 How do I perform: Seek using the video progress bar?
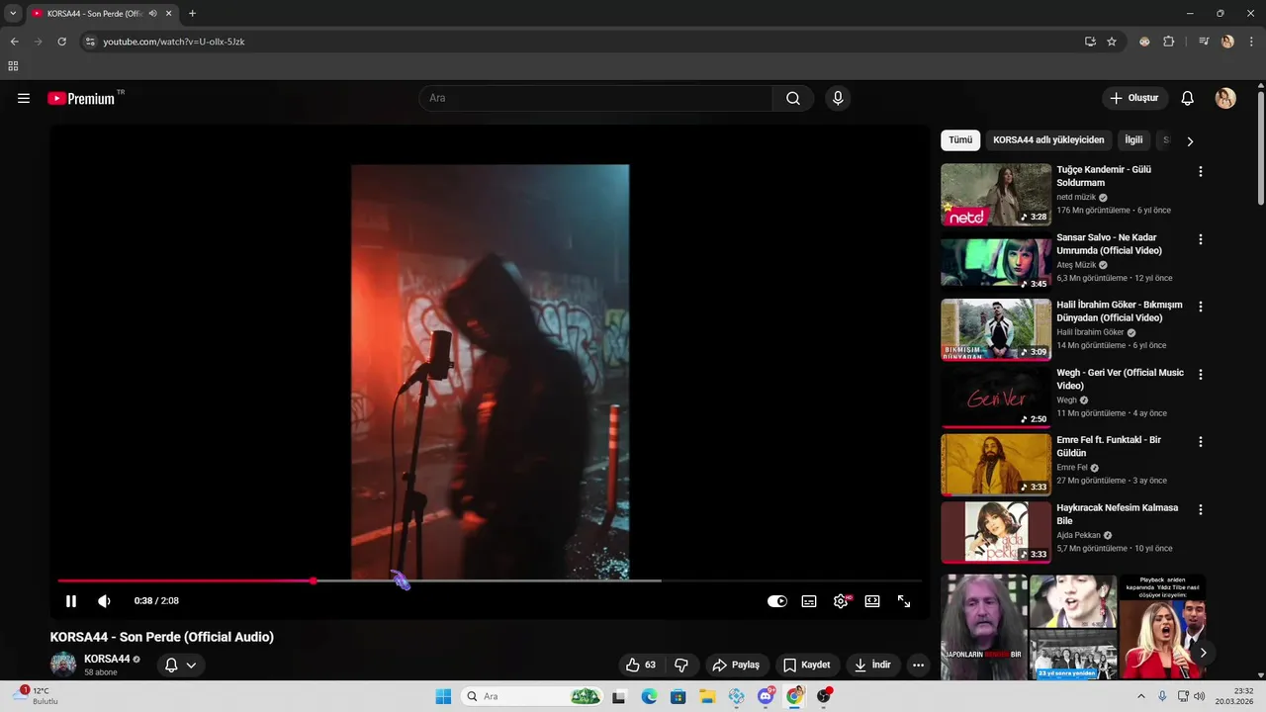tap(490, 580)
